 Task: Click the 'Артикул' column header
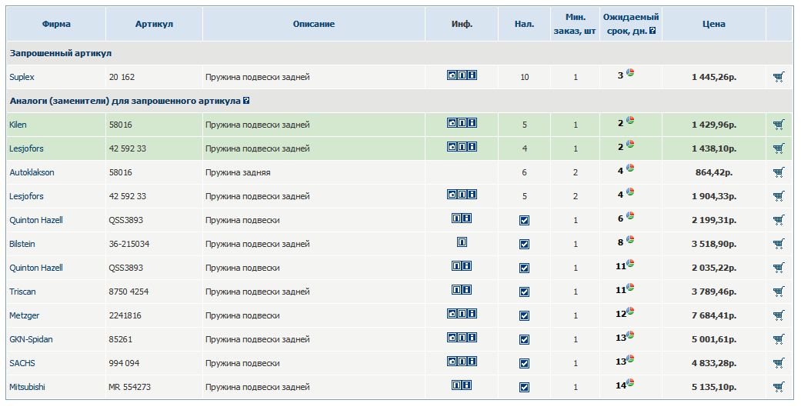coord(154,24)
